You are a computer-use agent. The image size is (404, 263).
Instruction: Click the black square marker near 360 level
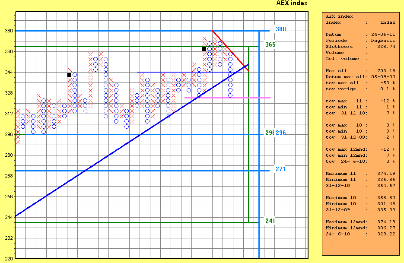click(x=204, y=49)
